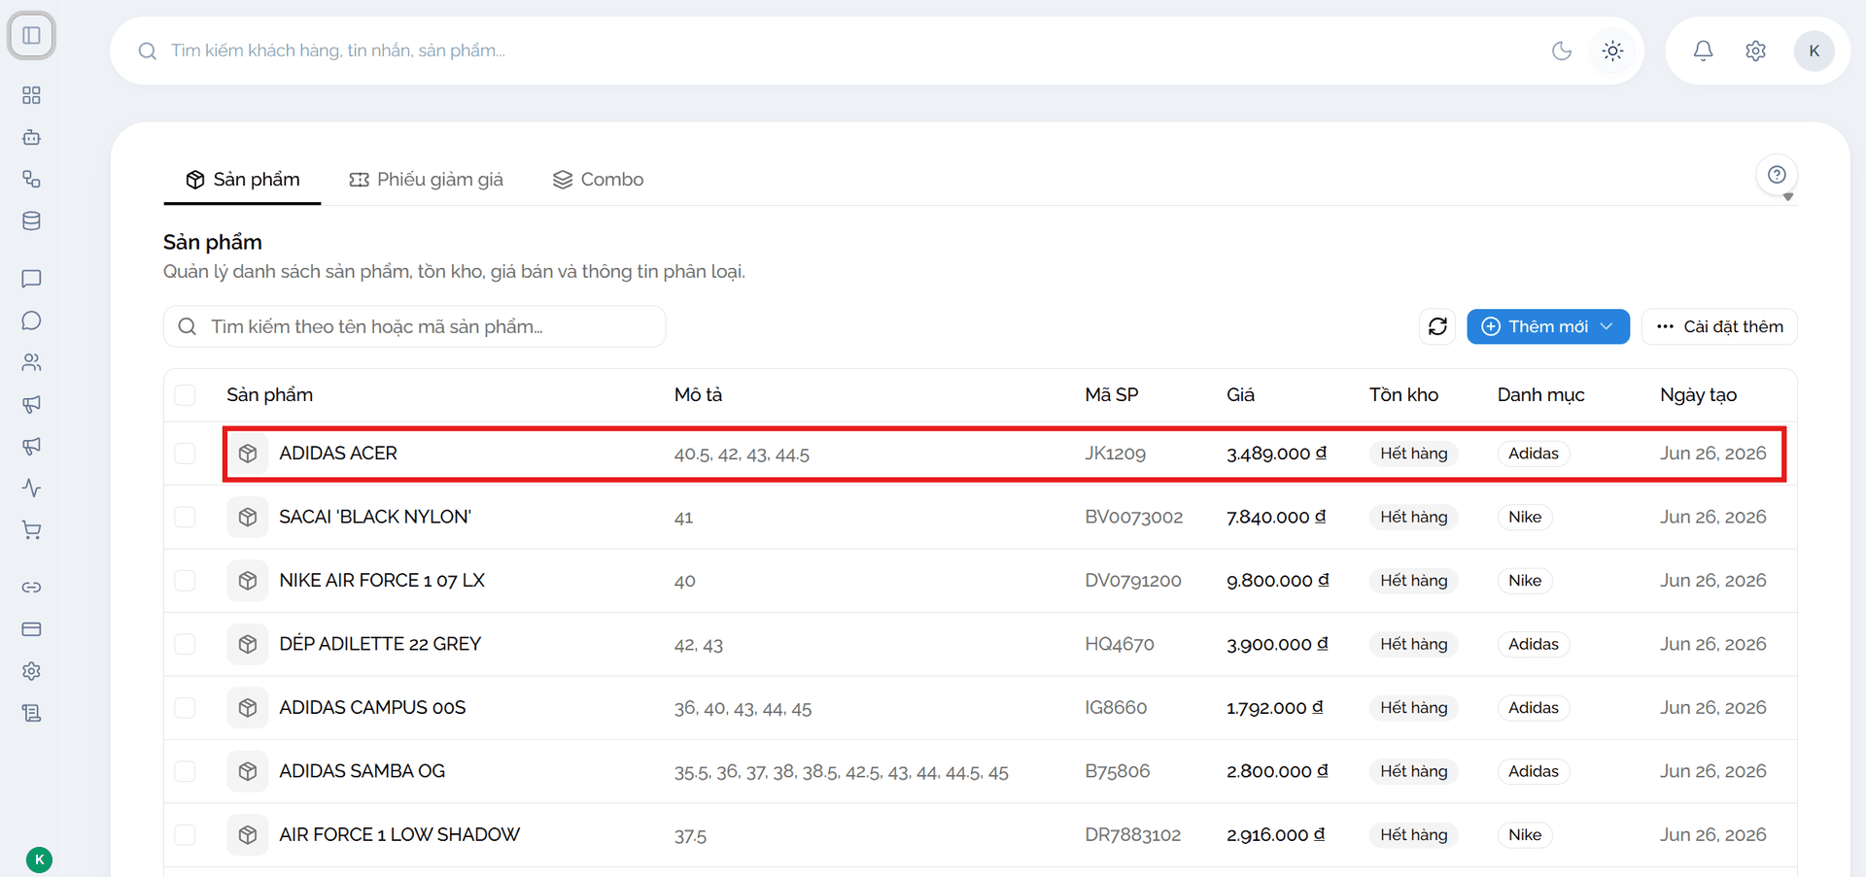Screen dimensions: 1866x877
Task: Open the settings gear in left sidebar
Action: coord(31,670)
